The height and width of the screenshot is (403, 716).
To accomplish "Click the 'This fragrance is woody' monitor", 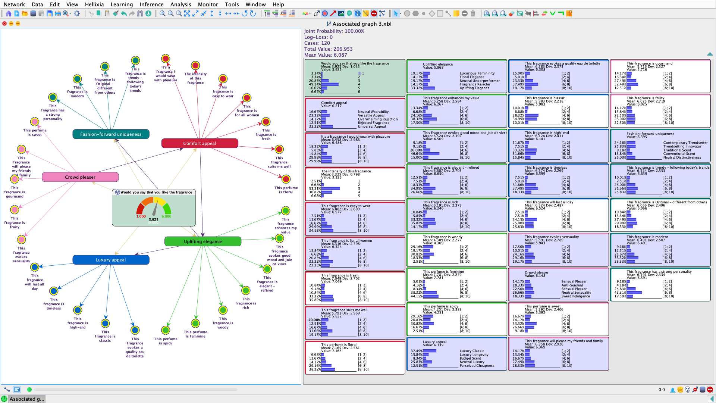I will pyautogui.click(x=456, y=250).
